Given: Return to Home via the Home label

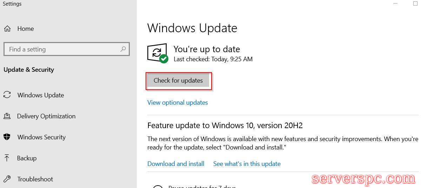Looking at the screenshot, I should pyautogui.click(x=26, y=29).
